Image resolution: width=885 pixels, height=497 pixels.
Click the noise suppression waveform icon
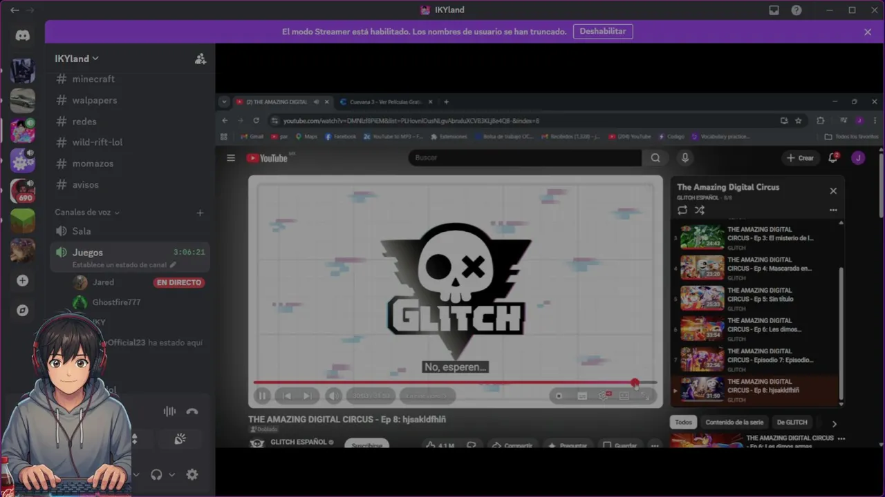click(169, 411)
